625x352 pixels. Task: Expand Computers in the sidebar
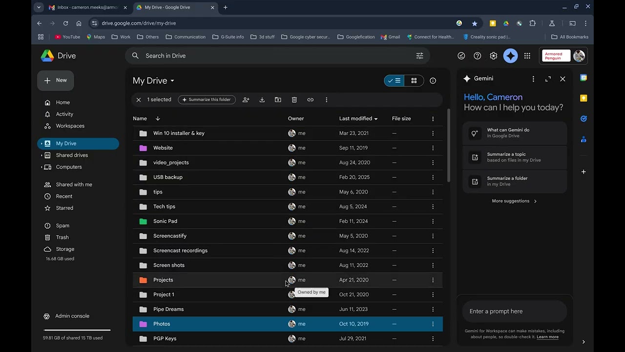coord(42,167)
